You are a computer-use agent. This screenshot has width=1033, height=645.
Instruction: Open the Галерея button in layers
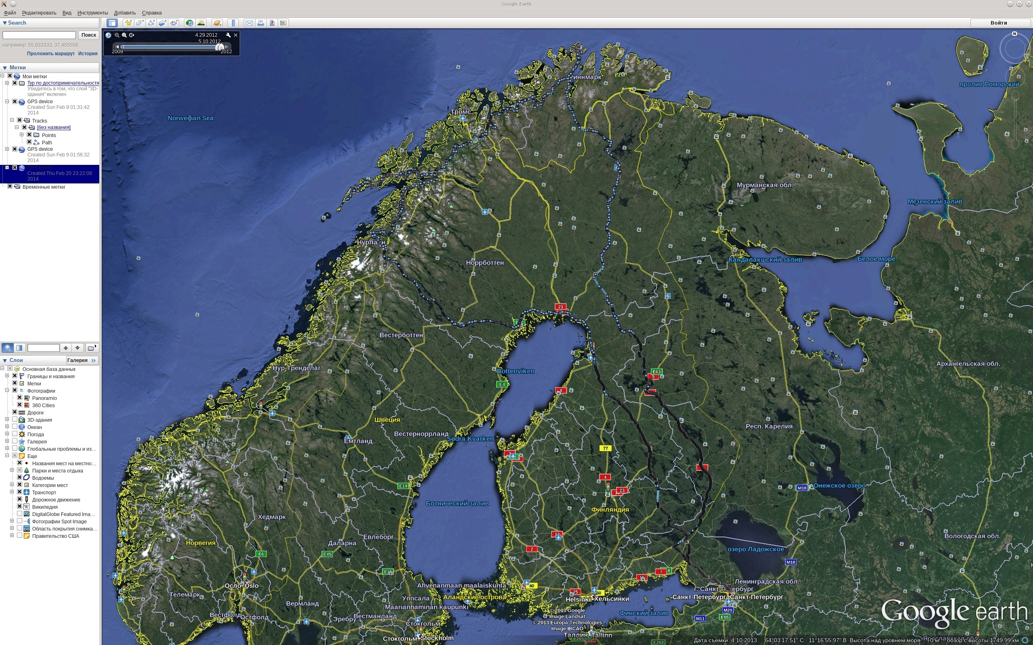(82, 360)
